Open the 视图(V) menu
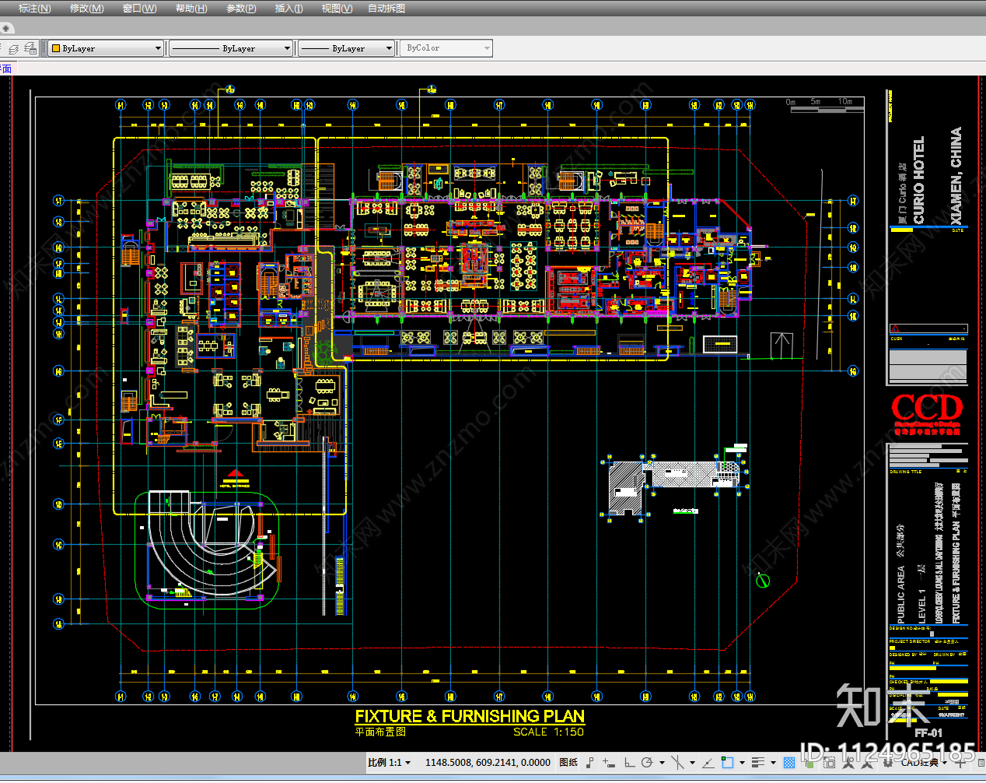Image resolution: width=986 pixels, height=783 pixels. [x=337, y=9]
